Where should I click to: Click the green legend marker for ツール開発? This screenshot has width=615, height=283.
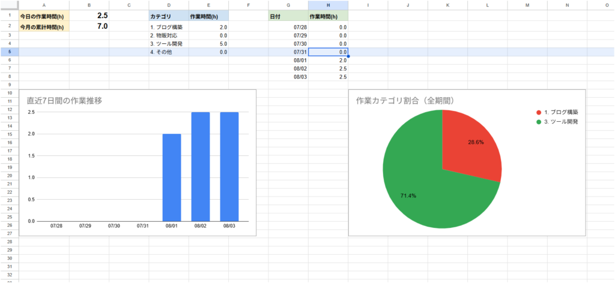(539, 122)
